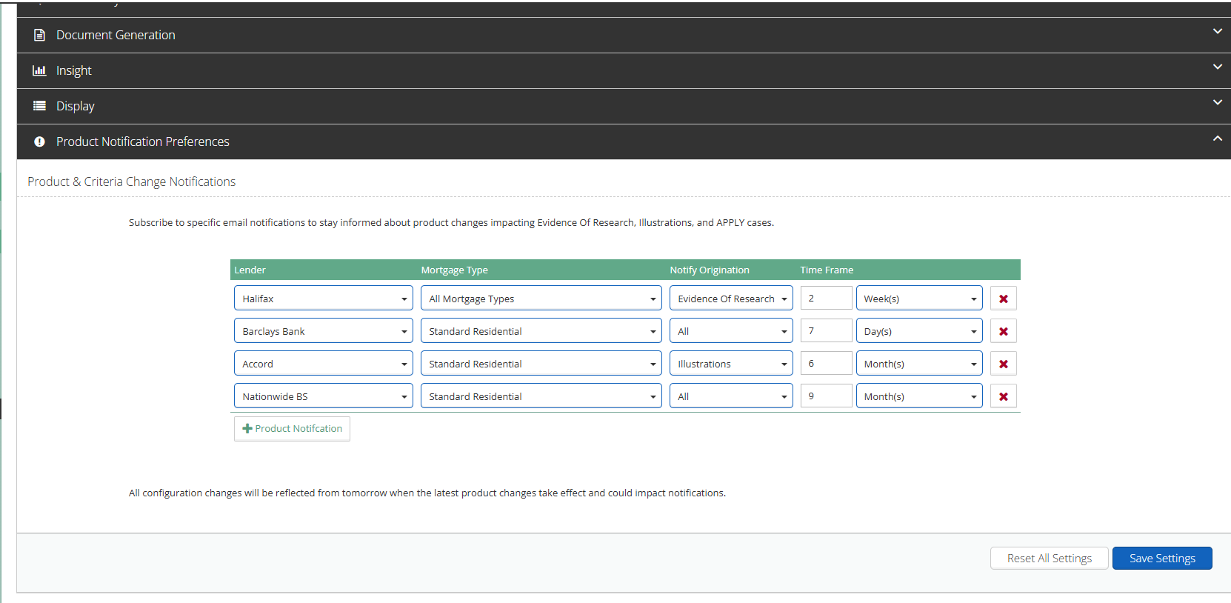This screenshot has height=603, width=1231.
Task: Delete the Barclays Bank notification row
Action: [1004, 331]
